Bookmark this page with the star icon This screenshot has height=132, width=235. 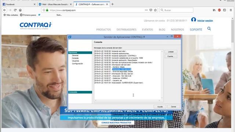[155, 10]
